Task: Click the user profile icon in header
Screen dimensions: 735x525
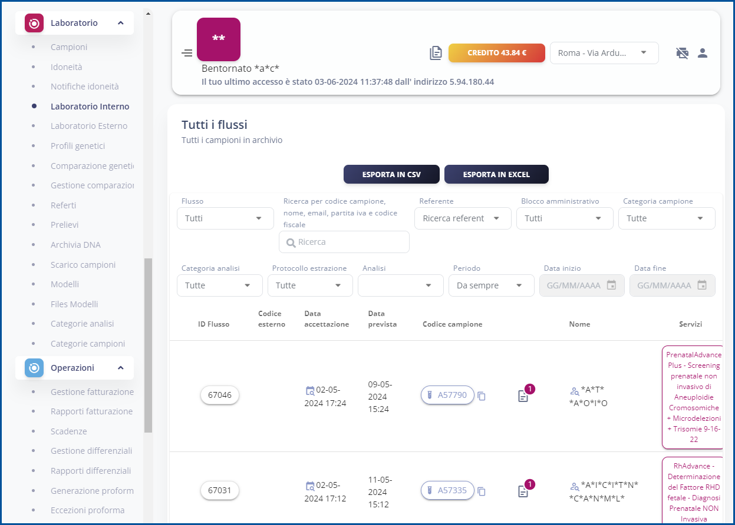Action: click(x=702, y=53)
